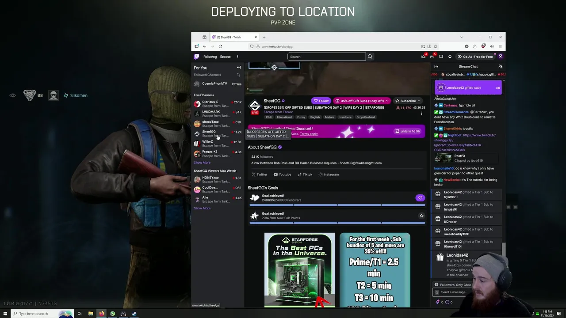Open SheefGG's Tiktok link

[305, 174]
